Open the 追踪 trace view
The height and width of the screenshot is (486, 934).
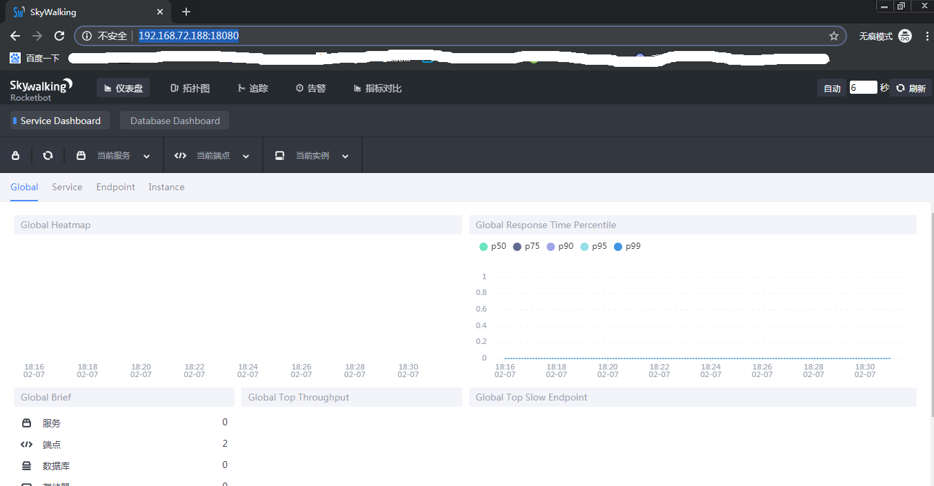252,88
